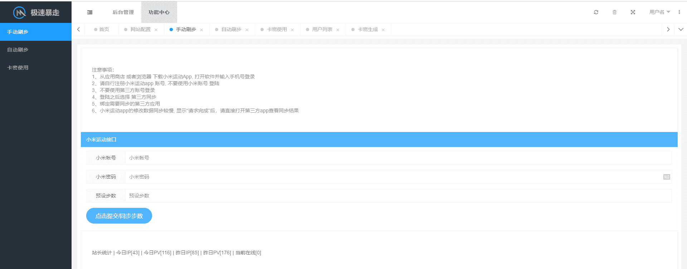Click note 1 about downloading 小米运动App
The height and width of the screenshot is (269, 687).
click(x=174, y=77)
